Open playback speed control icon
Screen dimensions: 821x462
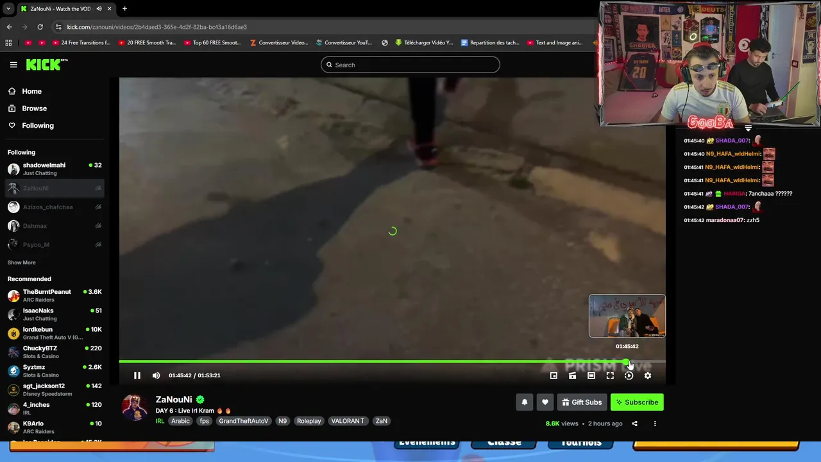pyautogui.click(x=629, y=375)
